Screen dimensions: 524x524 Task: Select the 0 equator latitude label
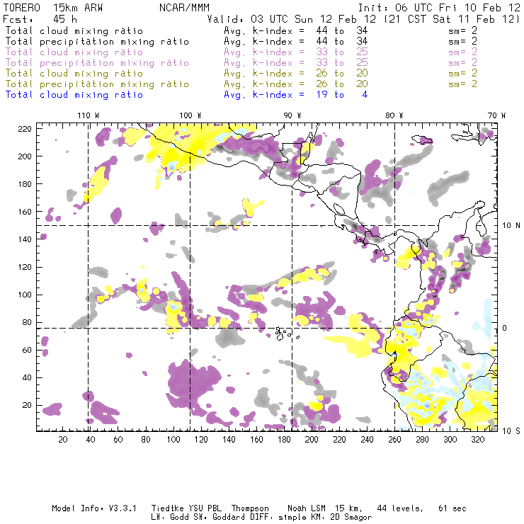coord(505,328)
